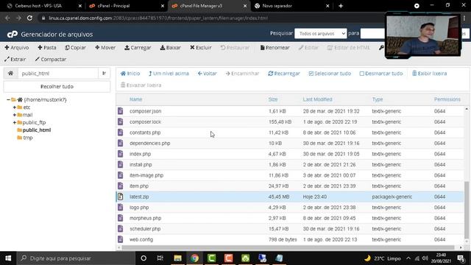Click the file icon of composer.lock
The image size is (471, 265).
point(121,121)
